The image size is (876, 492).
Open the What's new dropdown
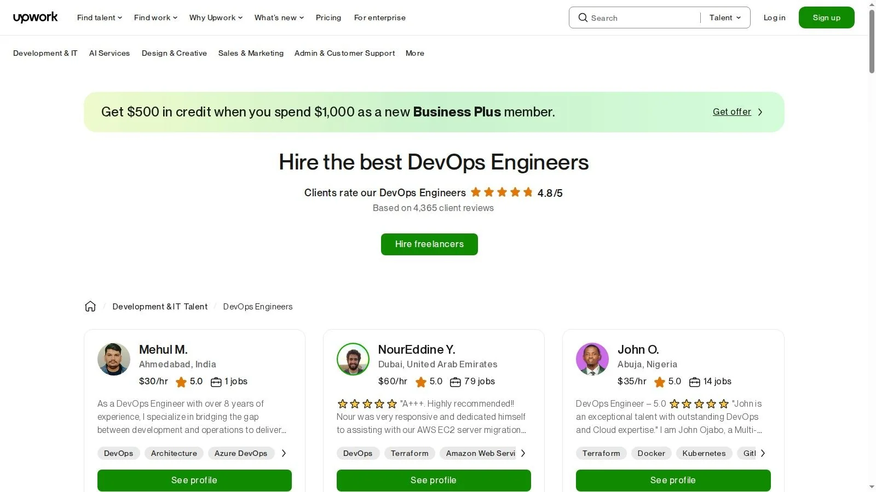click(x=278, y=17)
